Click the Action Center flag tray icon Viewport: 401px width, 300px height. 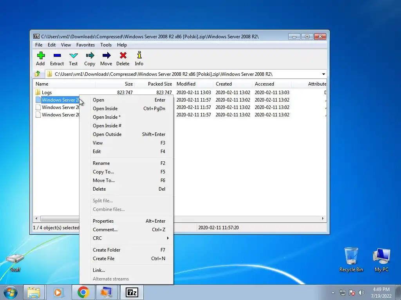pos(352,292)
